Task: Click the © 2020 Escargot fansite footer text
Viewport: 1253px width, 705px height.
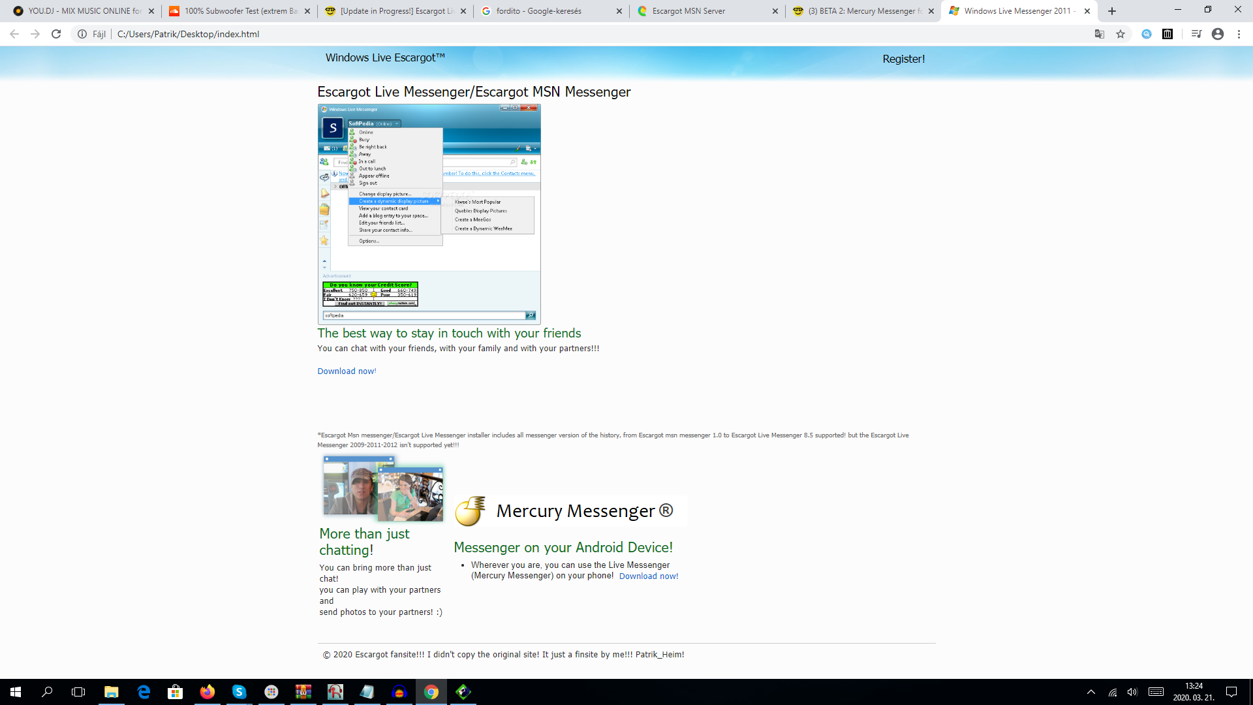Action: point(503,654)
